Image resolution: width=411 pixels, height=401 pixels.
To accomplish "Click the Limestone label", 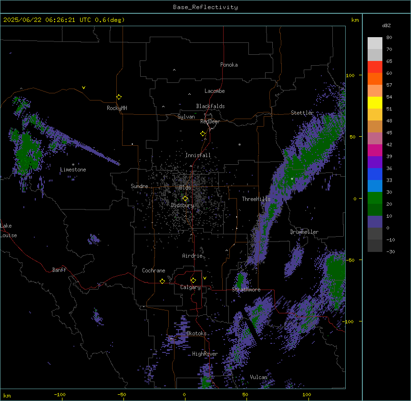I will click(x=73, y=170).
